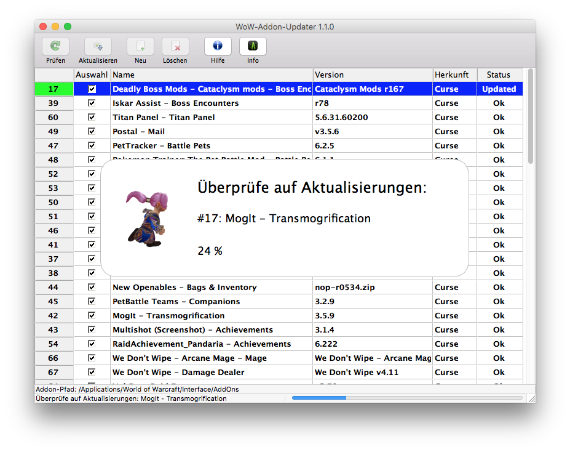Click version cell '6.222'
The width and height of the screenshot is (570, 452).
tap(373, 344)
